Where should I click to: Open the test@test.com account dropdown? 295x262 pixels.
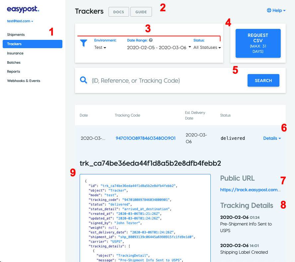[x=20, y=21]
